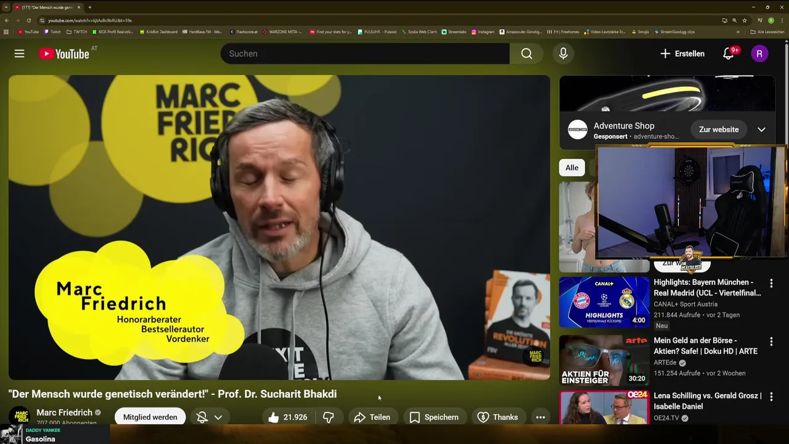The image size is (789, 444).
Task: Close the current browser tab
Action: click(x=79, y=7)
